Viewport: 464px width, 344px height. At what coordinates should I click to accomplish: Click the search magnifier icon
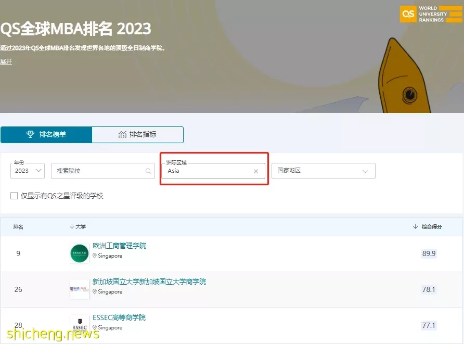(148, 171)
